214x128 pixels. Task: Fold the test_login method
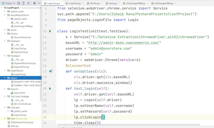(x=56, y=89)
